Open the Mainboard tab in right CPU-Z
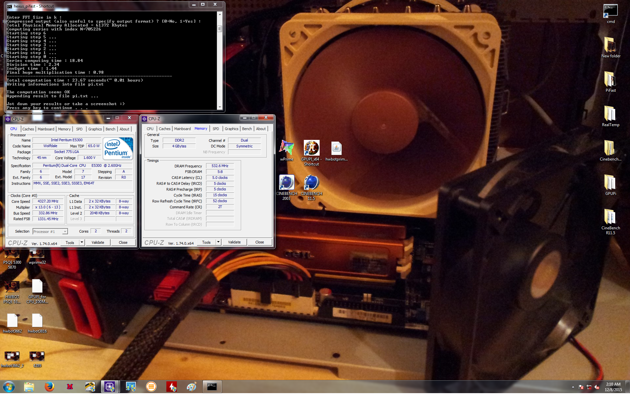This screenshot has height=401, width=630. (182, 129)
